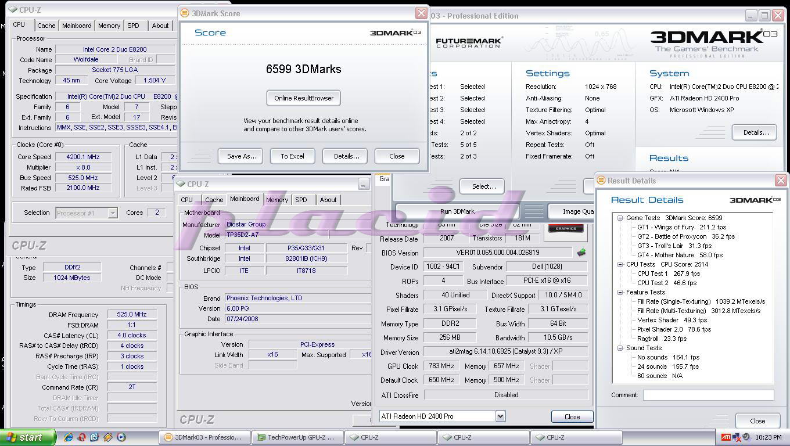Click Close in the 3DMark Score dialog
Screen dimensions: 790x446
(x=397, y=156)
